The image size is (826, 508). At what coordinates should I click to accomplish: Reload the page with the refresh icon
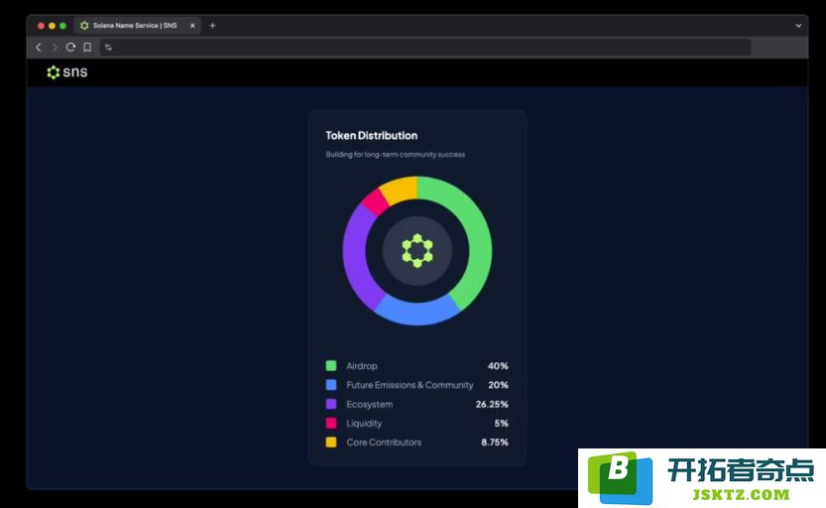[x=70, y=48]
